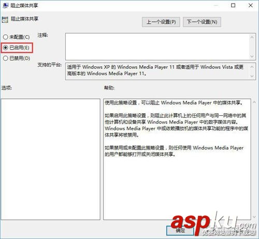The height and width of the screenshot is (239, 259).
Task: Click the supported platform text box
Action: (157, 71)
